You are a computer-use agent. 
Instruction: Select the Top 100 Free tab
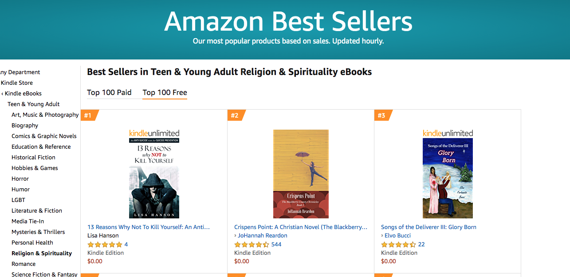[165, 92]
